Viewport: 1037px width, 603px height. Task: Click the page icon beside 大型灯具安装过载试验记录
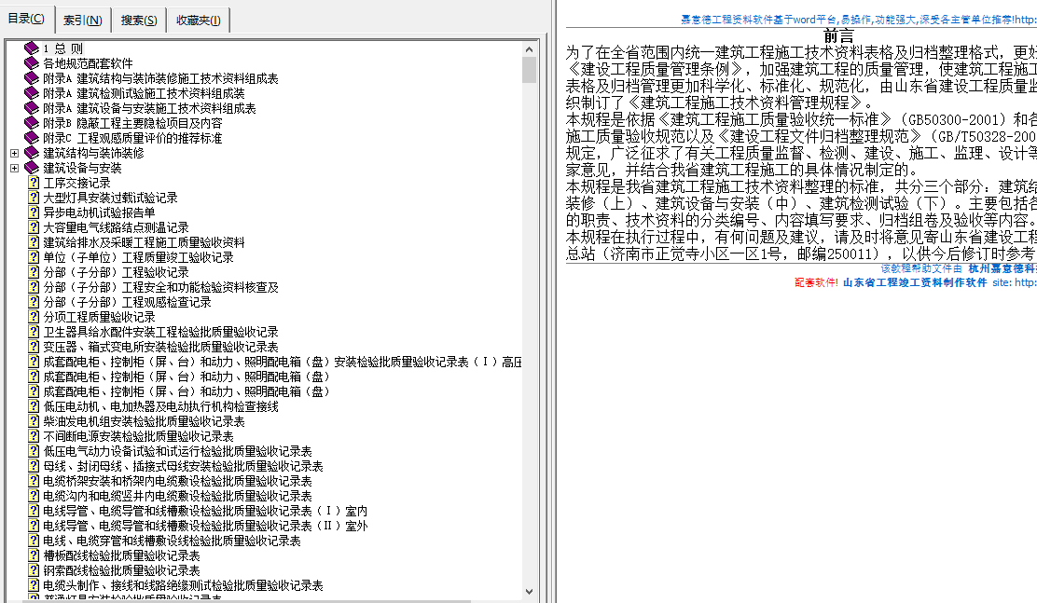coord(34,198)
